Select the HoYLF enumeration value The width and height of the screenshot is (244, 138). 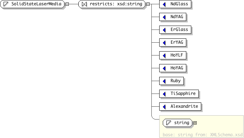173,55
